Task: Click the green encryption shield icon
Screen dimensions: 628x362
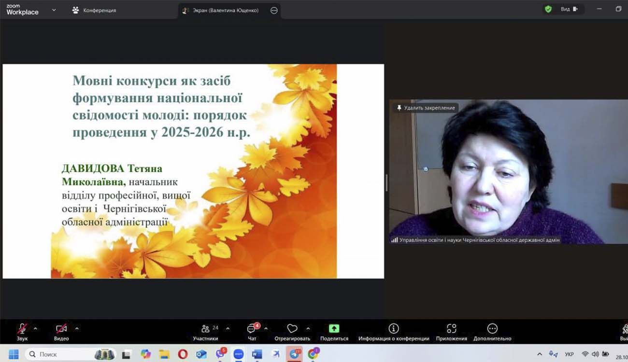Action: [x=548, y=9]
